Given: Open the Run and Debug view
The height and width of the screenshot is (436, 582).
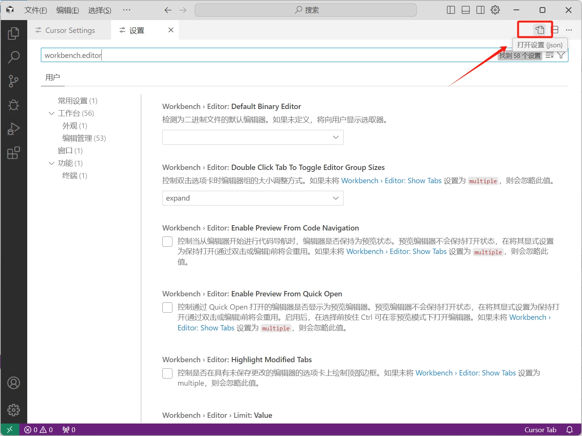Looking at the screenshot, I should click(x=14, y=129).
